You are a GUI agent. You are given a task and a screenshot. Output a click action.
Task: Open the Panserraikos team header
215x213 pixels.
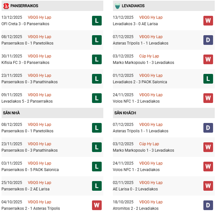pyautogui.click(x=24, y=6)
